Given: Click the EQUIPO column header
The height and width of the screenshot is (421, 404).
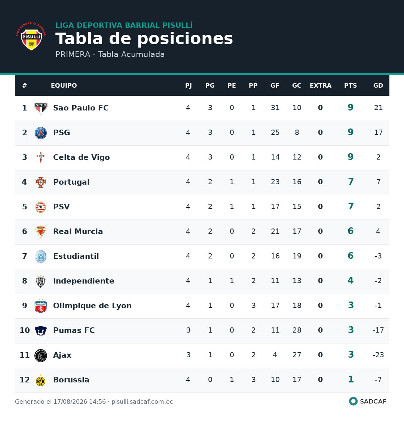Looking at the screenshot, I should pos(64,85).
